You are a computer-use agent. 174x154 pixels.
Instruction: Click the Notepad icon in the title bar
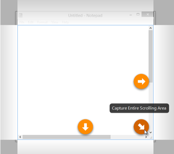click(x=21, y=16)
